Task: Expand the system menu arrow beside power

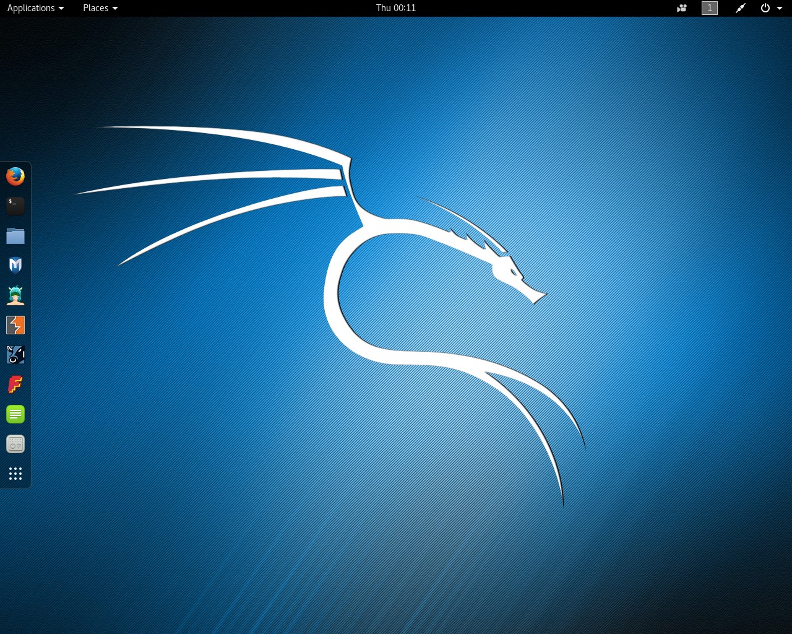Action: (x=780, y=8)
